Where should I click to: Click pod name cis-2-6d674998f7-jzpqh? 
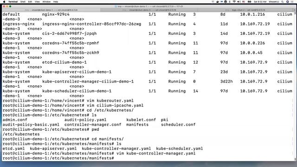pyautogui.click(x=69, y=33)
